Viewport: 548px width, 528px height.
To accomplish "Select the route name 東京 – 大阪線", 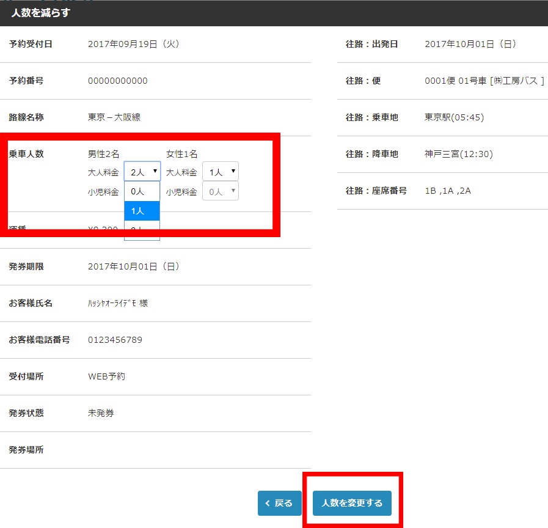I will tap(114, 117).
